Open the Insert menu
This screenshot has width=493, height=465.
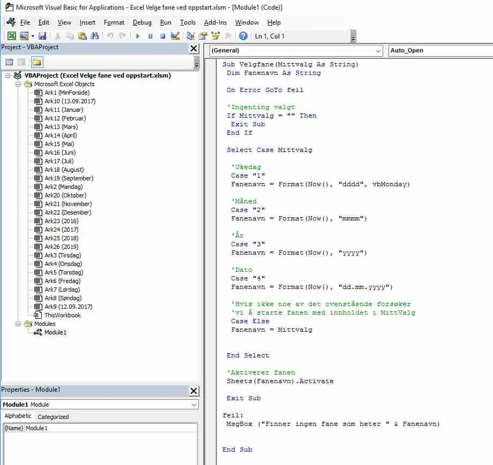(x=87, y=22)
